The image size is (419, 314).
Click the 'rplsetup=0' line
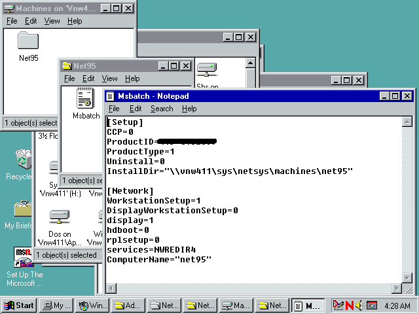click(x=133, y=240)
